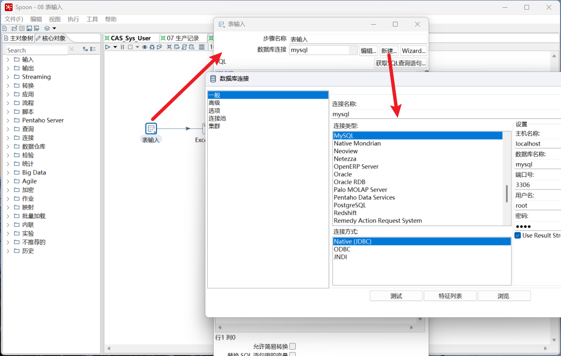Click the Spoon application logo icon
This screenshot has height=356, width=561.
tap(9, 7)
